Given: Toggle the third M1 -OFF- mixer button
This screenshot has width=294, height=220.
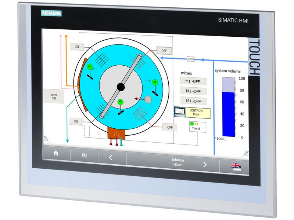Looking at the screenshot, I should click(194, 101).
